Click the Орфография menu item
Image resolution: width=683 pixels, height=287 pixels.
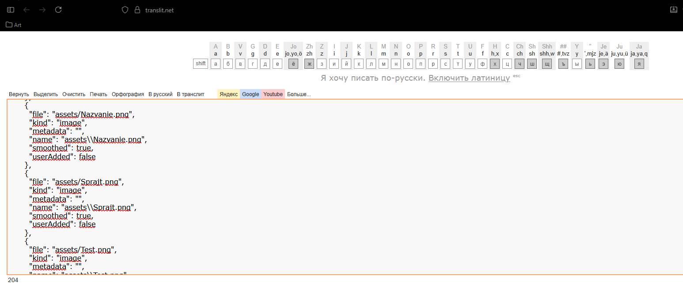tap(128, 94)
